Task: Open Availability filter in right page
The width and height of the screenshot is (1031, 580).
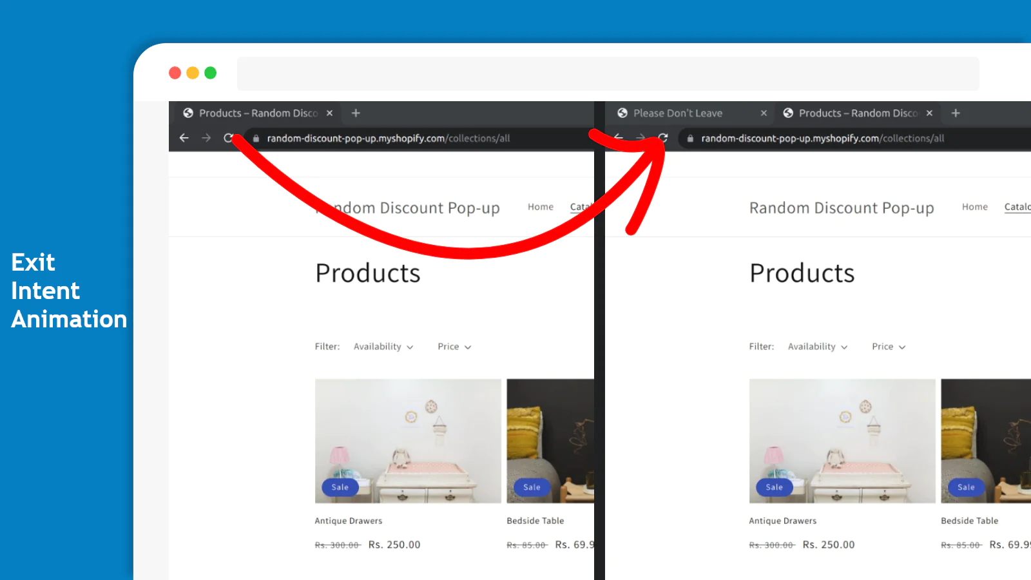Action: (x=818, y=347)
